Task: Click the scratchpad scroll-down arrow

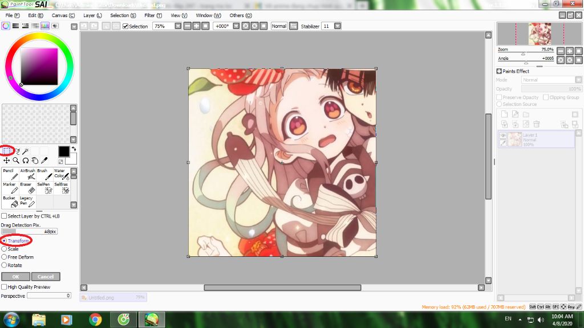Action: pyautogui.click(x=74, y=140)
